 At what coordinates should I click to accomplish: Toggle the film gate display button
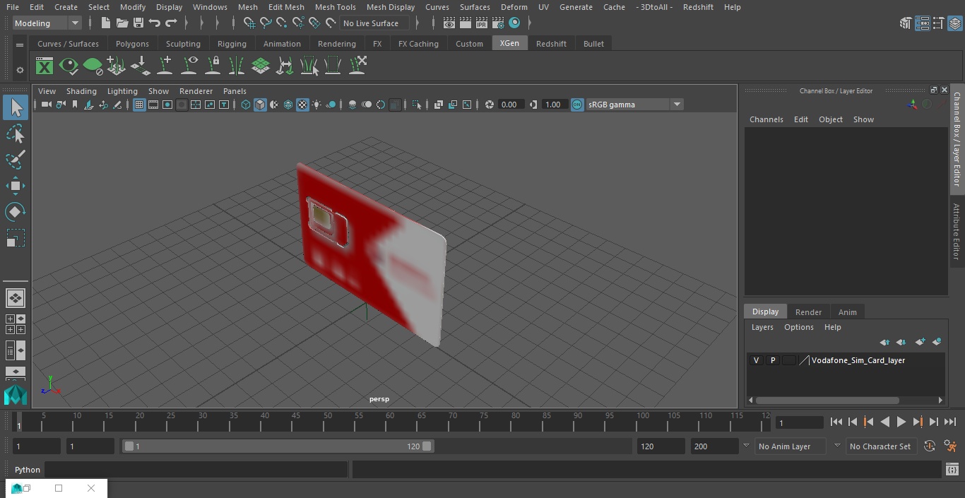[153, 105]
